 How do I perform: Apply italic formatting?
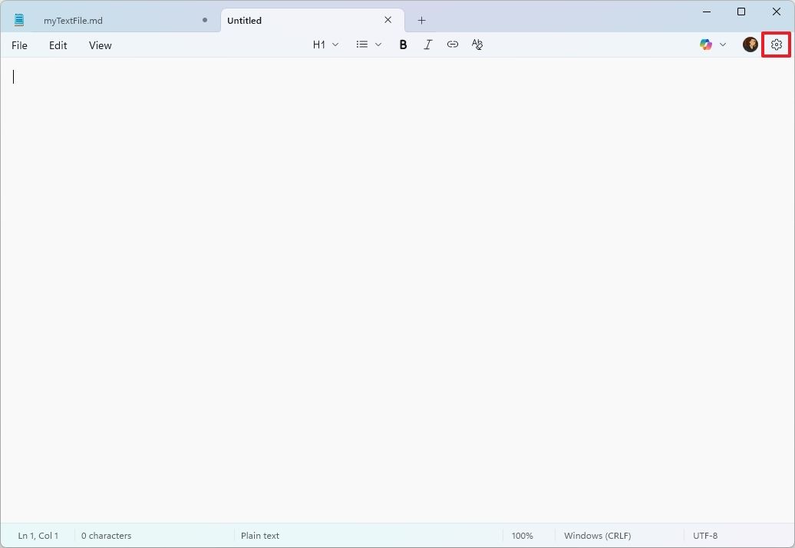[427, 45]
